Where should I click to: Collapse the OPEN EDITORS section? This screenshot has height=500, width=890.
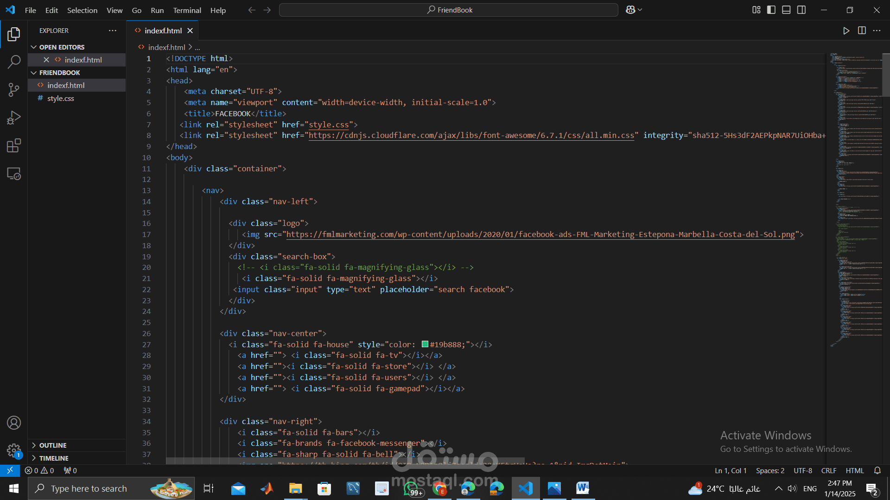pyautogui.click(x=61, y=47)
